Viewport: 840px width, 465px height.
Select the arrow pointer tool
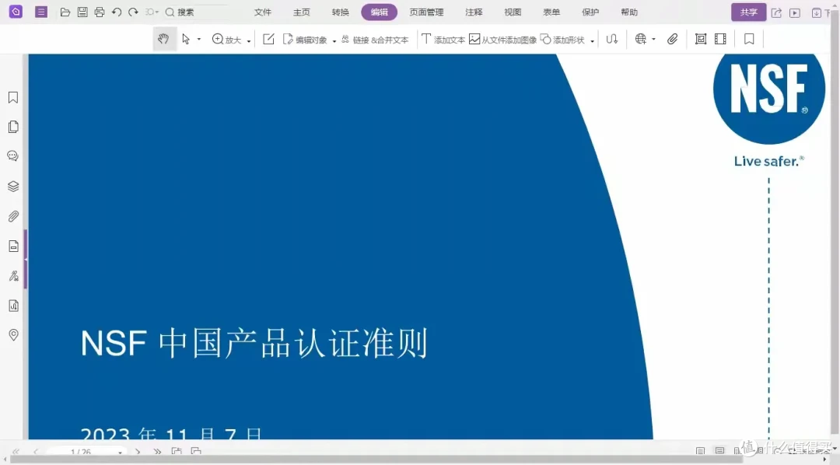click(186, 39)
